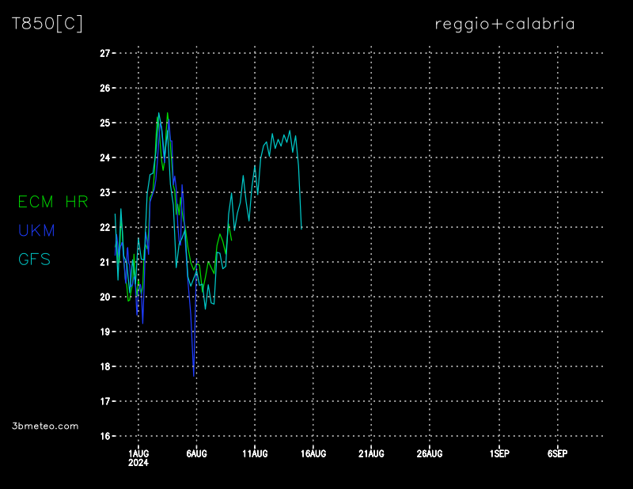Click the T850[C] chart title

click(47, 24)
